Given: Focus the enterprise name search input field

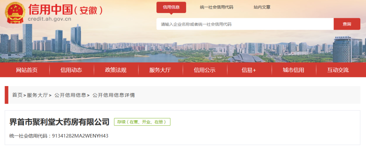Looking at the screenshot, I should click(245, 24).
